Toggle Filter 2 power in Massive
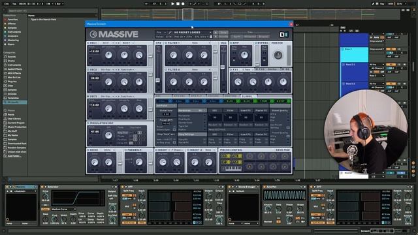Screen dimensions: 418x235 pyautogui.click(x=166, y=70)
